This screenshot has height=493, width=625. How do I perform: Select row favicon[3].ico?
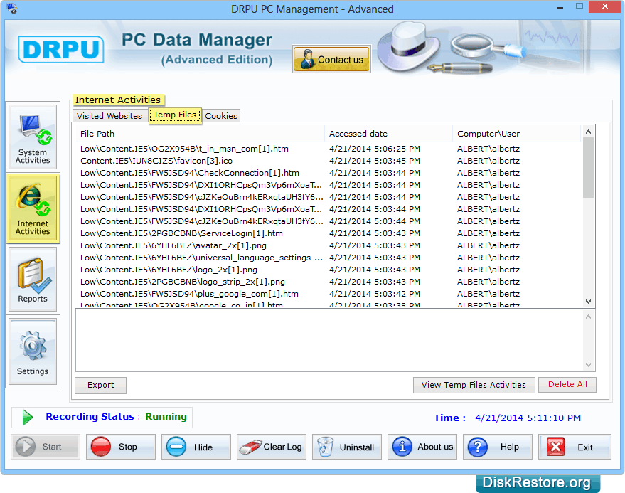pyautogui.click(x=328, y=161)
